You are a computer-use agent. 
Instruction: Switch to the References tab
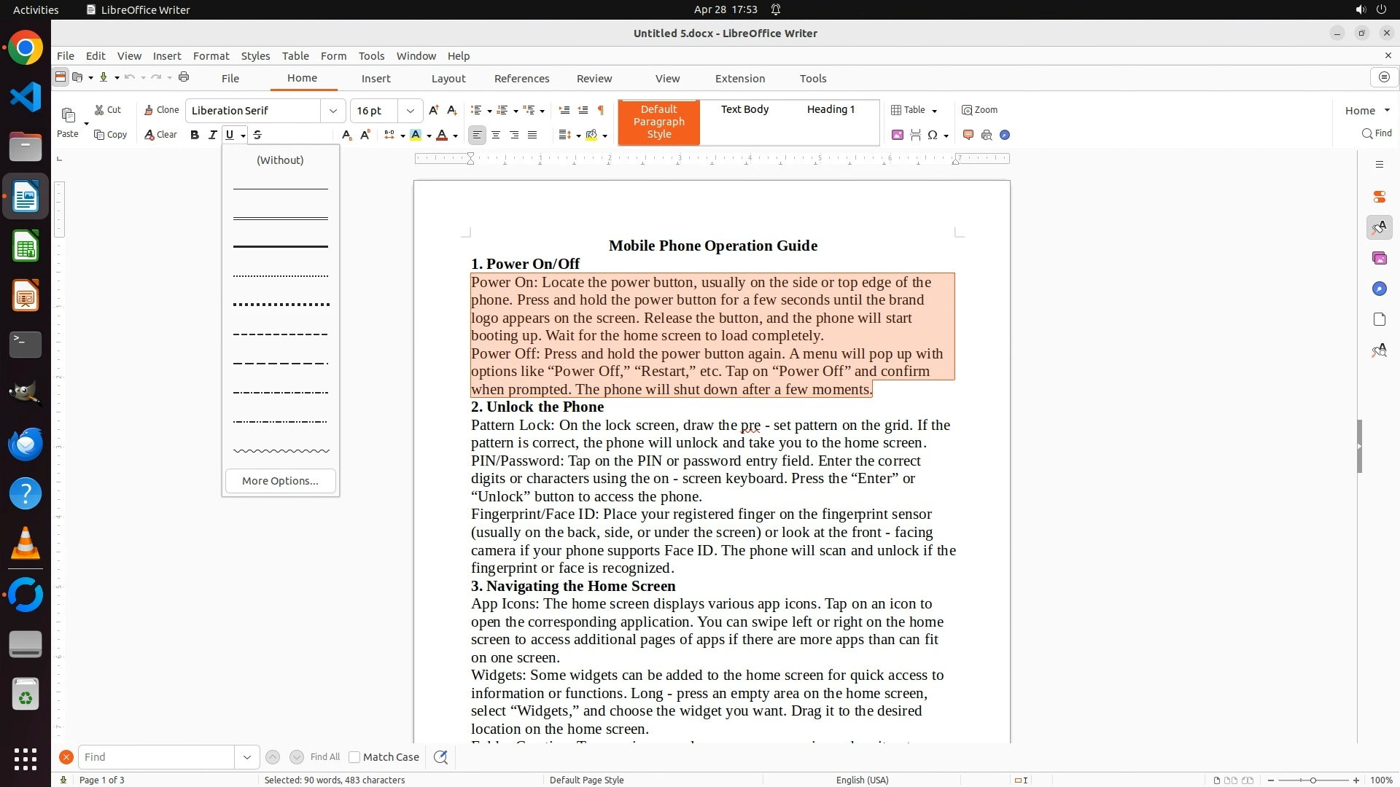(x=521, y=79)
